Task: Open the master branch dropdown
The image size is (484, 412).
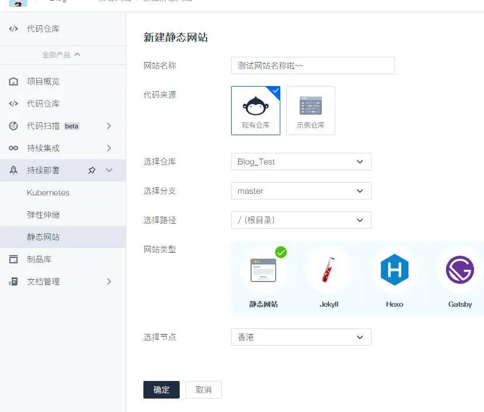Action: (301, 191)
